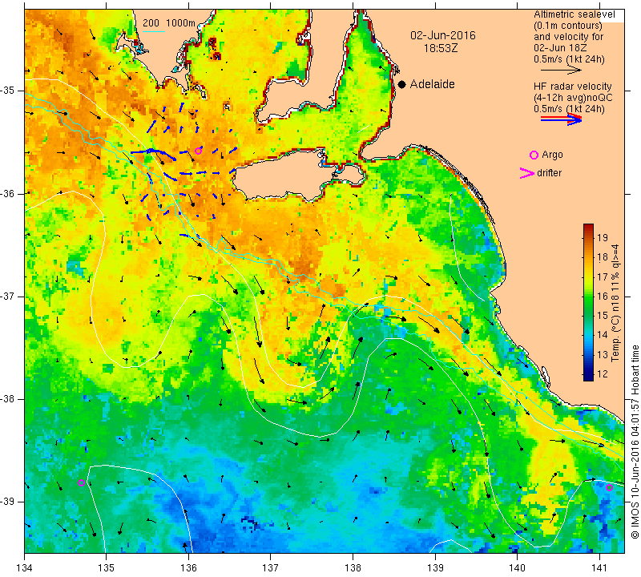
Task: Click the cyan bathymetry contour legend line
Action: click(x=154, y=32)
